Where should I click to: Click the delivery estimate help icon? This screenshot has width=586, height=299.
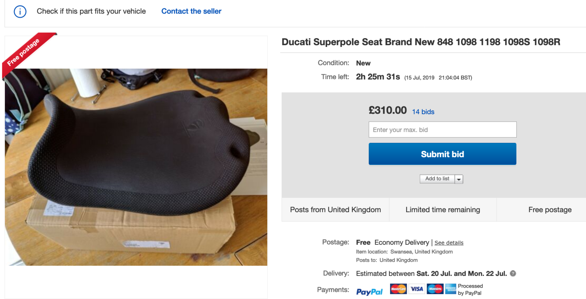(513, 273)
